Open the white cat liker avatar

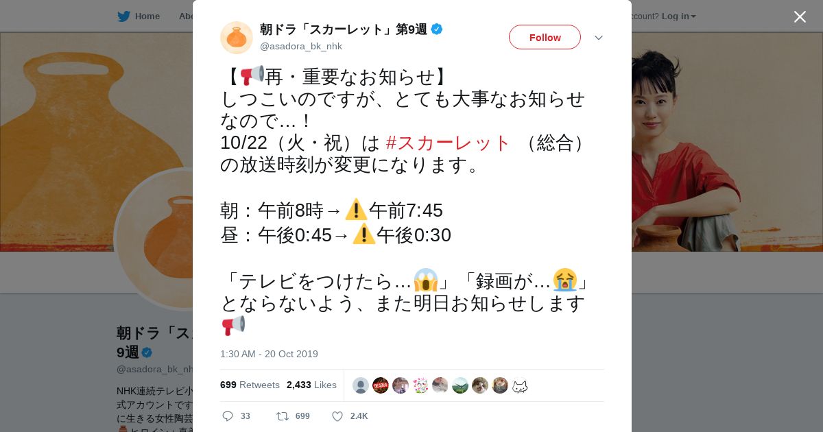click(520, 385)
